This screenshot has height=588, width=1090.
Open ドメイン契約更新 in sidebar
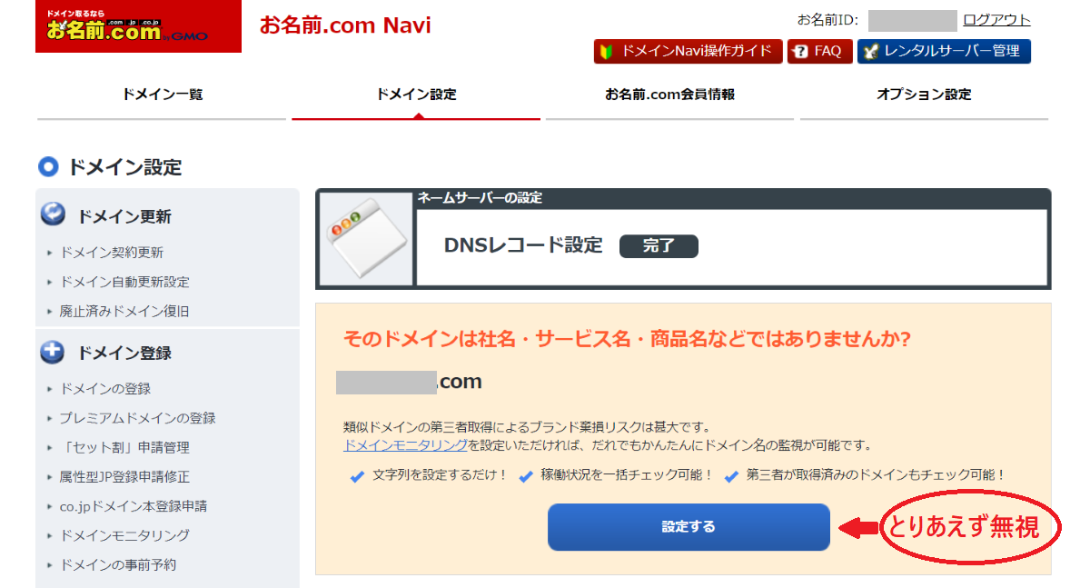(112, 253)
